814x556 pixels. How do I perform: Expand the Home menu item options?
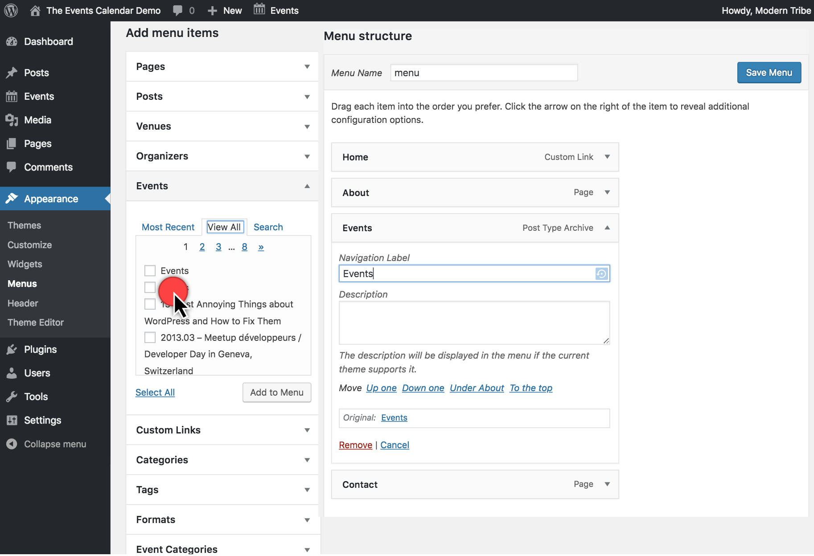[607, 157]
